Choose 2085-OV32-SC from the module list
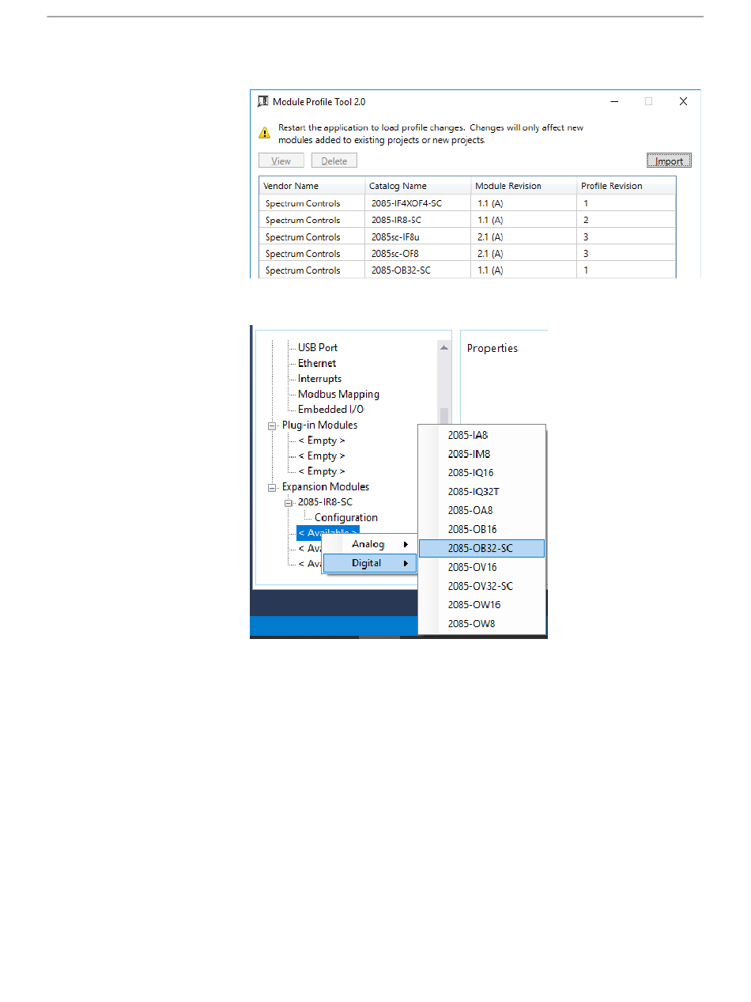This screenshot has height=1002, width=751. point(482,586)
